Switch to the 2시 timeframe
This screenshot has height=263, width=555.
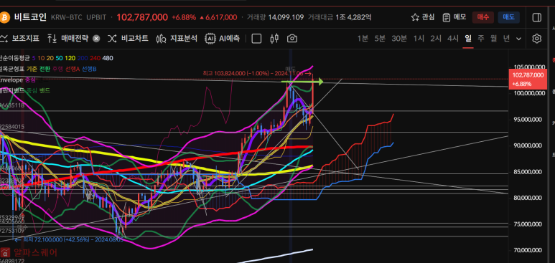[436, 39]
